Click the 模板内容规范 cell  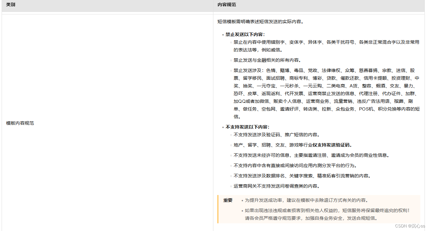click(x=20, y=123)
